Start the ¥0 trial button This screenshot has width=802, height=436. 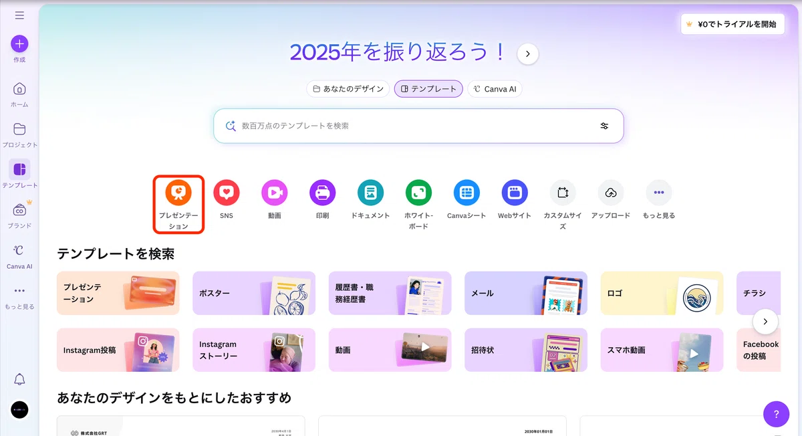tap(733, 24)
